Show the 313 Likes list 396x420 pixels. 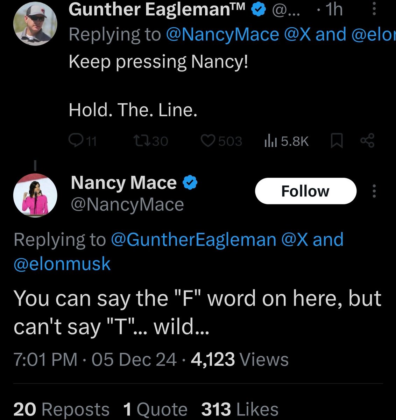click(240, 409)
